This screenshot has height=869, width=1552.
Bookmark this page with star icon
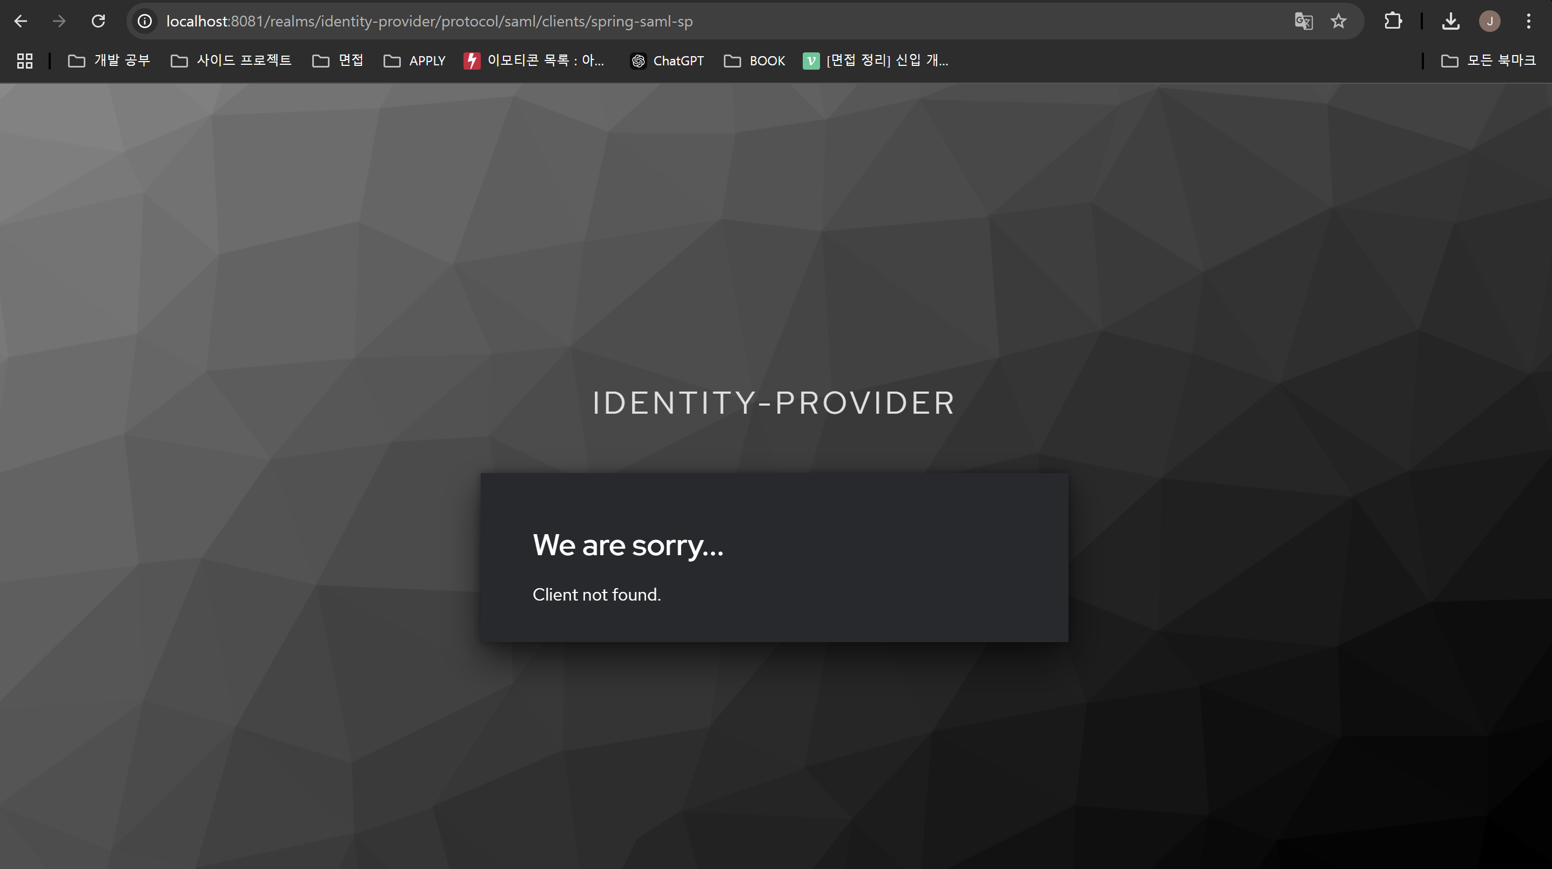coord(1338,22)
